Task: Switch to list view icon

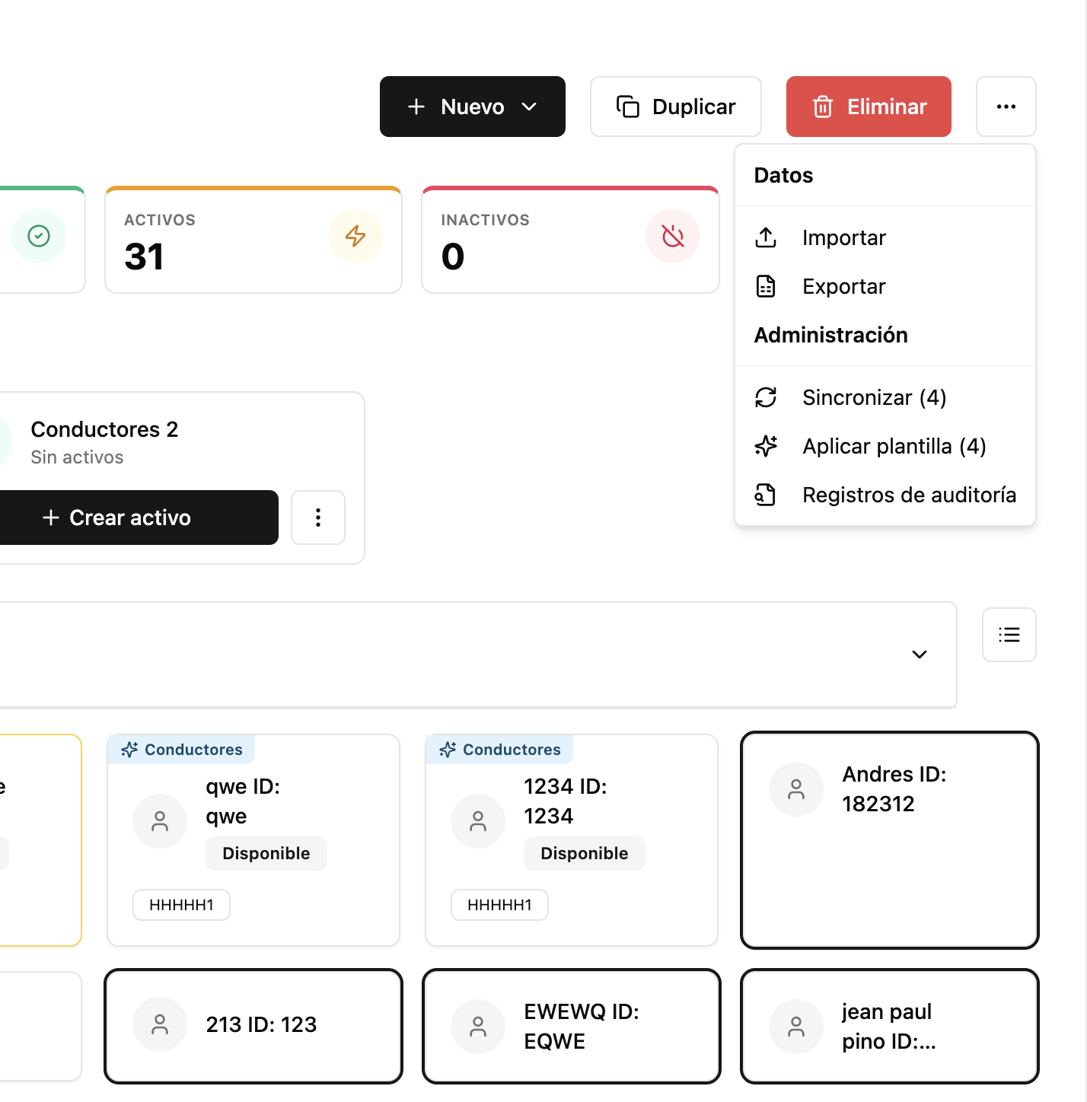Action: point(1009,635)
